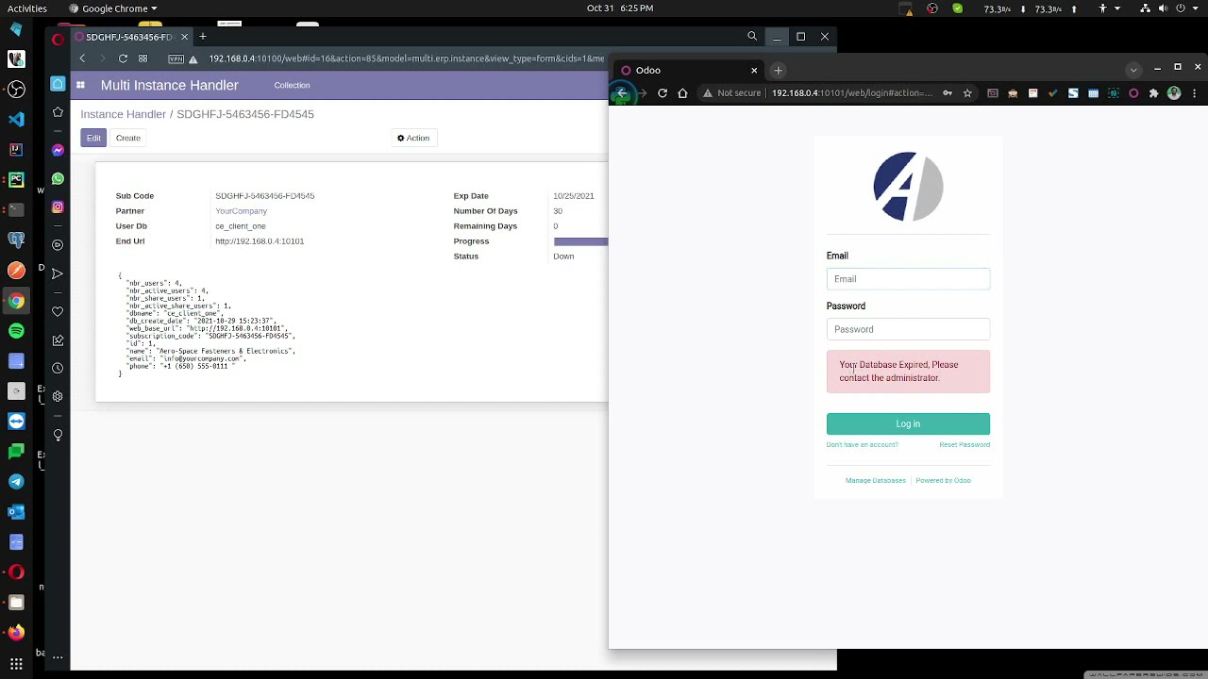This screenshot has width=1208, height=679.
Task: Bookmark the Chrome page with star
Action: click(x=967, y=93)
